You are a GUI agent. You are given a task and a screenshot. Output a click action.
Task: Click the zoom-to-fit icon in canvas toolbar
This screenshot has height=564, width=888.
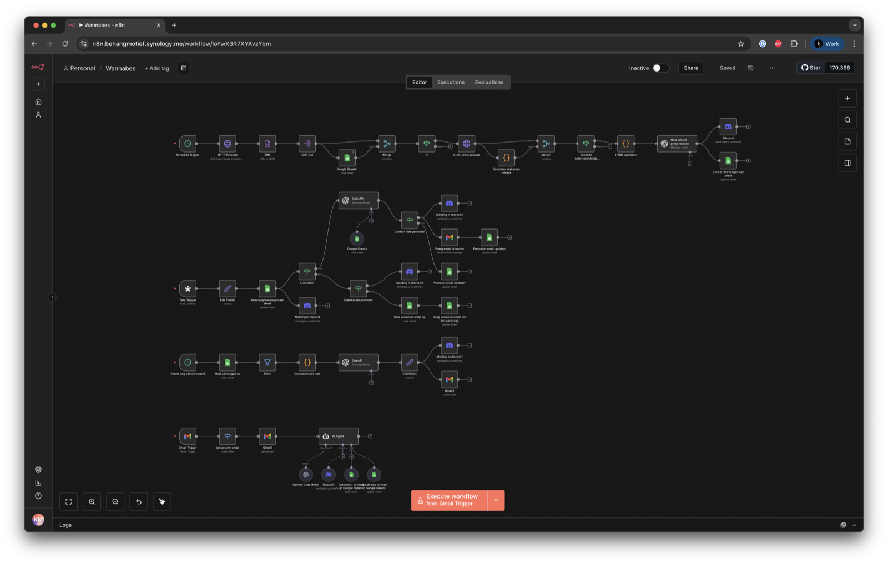[x=68, y=501]
